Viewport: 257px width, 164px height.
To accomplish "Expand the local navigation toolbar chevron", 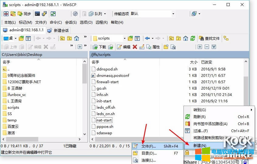I will (x=85, y=37).
